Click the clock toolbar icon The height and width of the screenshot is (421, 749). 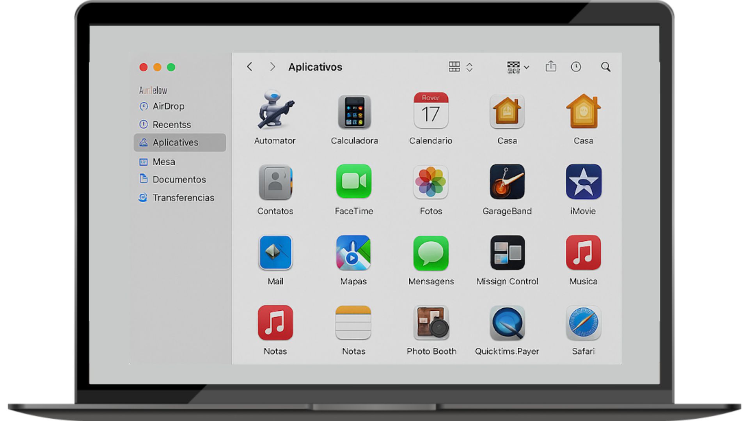click(x=576, y=67)
